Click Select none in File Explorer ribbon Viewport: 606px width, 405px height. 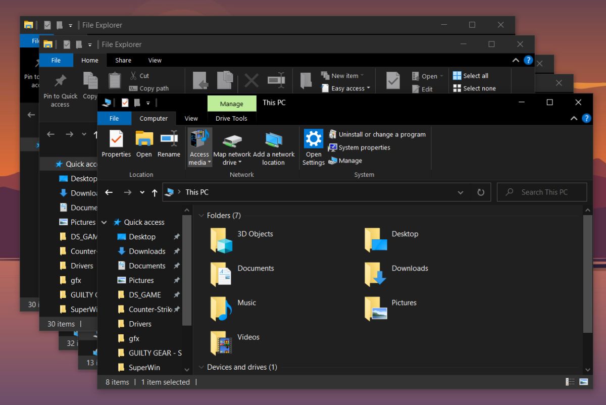pyautogui.click(x=474, y=88)
